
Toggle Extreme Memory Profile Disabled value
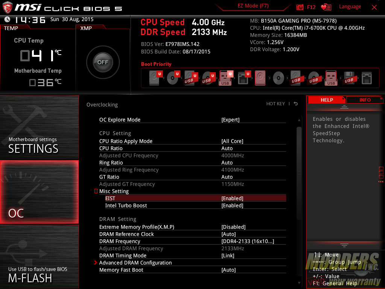233,227
